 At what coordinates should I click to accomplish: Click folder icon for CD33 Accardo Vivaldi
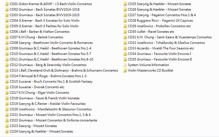click(125, 48)
